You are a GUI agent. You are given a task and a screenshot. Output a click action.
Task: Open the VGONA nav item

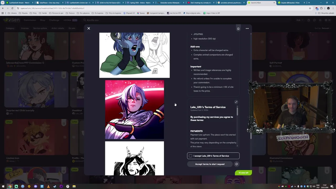tap(70, 20)
